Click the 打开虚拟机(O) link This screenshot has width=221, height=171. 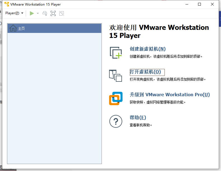(x=145, y=72)
